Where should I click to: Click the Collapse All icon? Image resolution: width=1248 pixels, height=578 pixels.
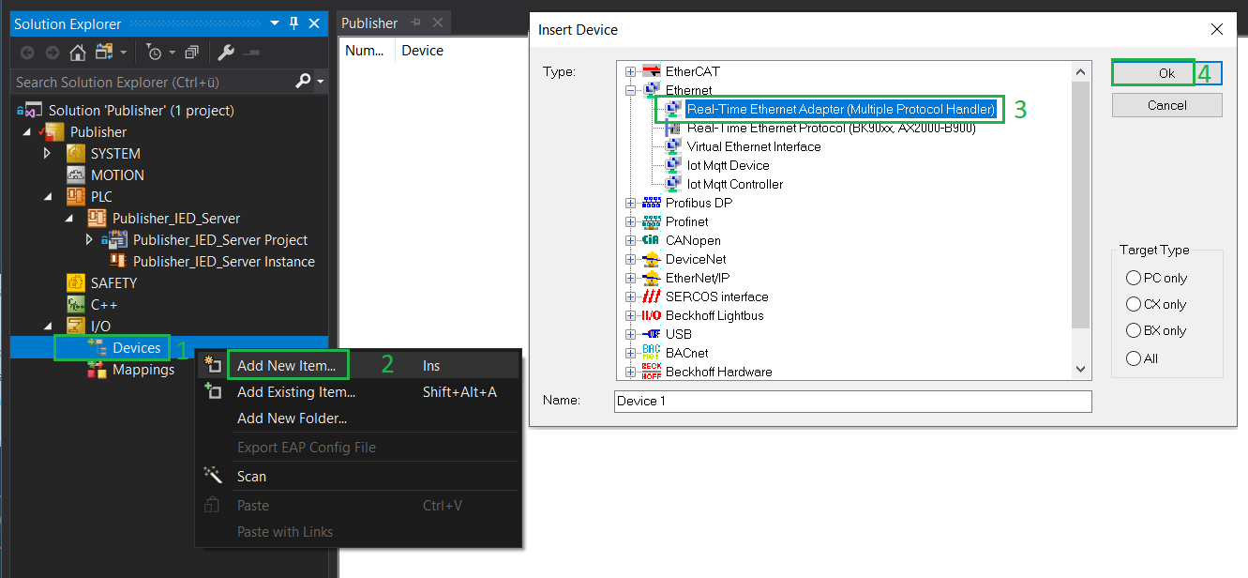coord(191,53)
